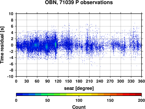Click the x-axis tick label 180
Viewport: 145px width, 109px height.
[x=79, y=81]
